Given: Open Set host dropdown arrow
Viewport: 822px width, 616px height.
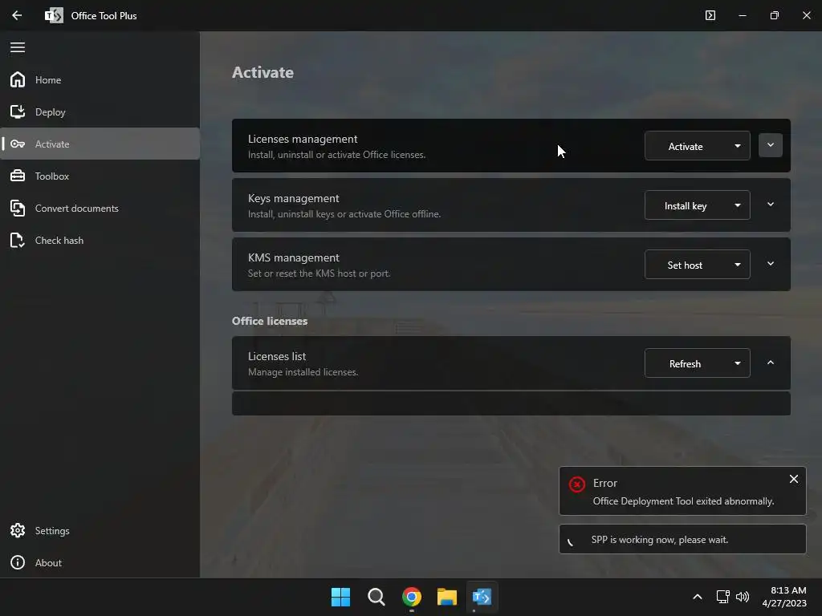Looking at the screenshot, I should click(738, 265).
